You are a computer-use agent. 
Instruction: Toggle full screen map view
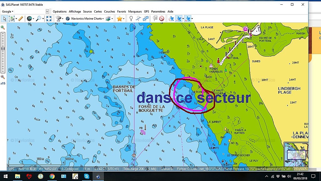tap(49, 19)
